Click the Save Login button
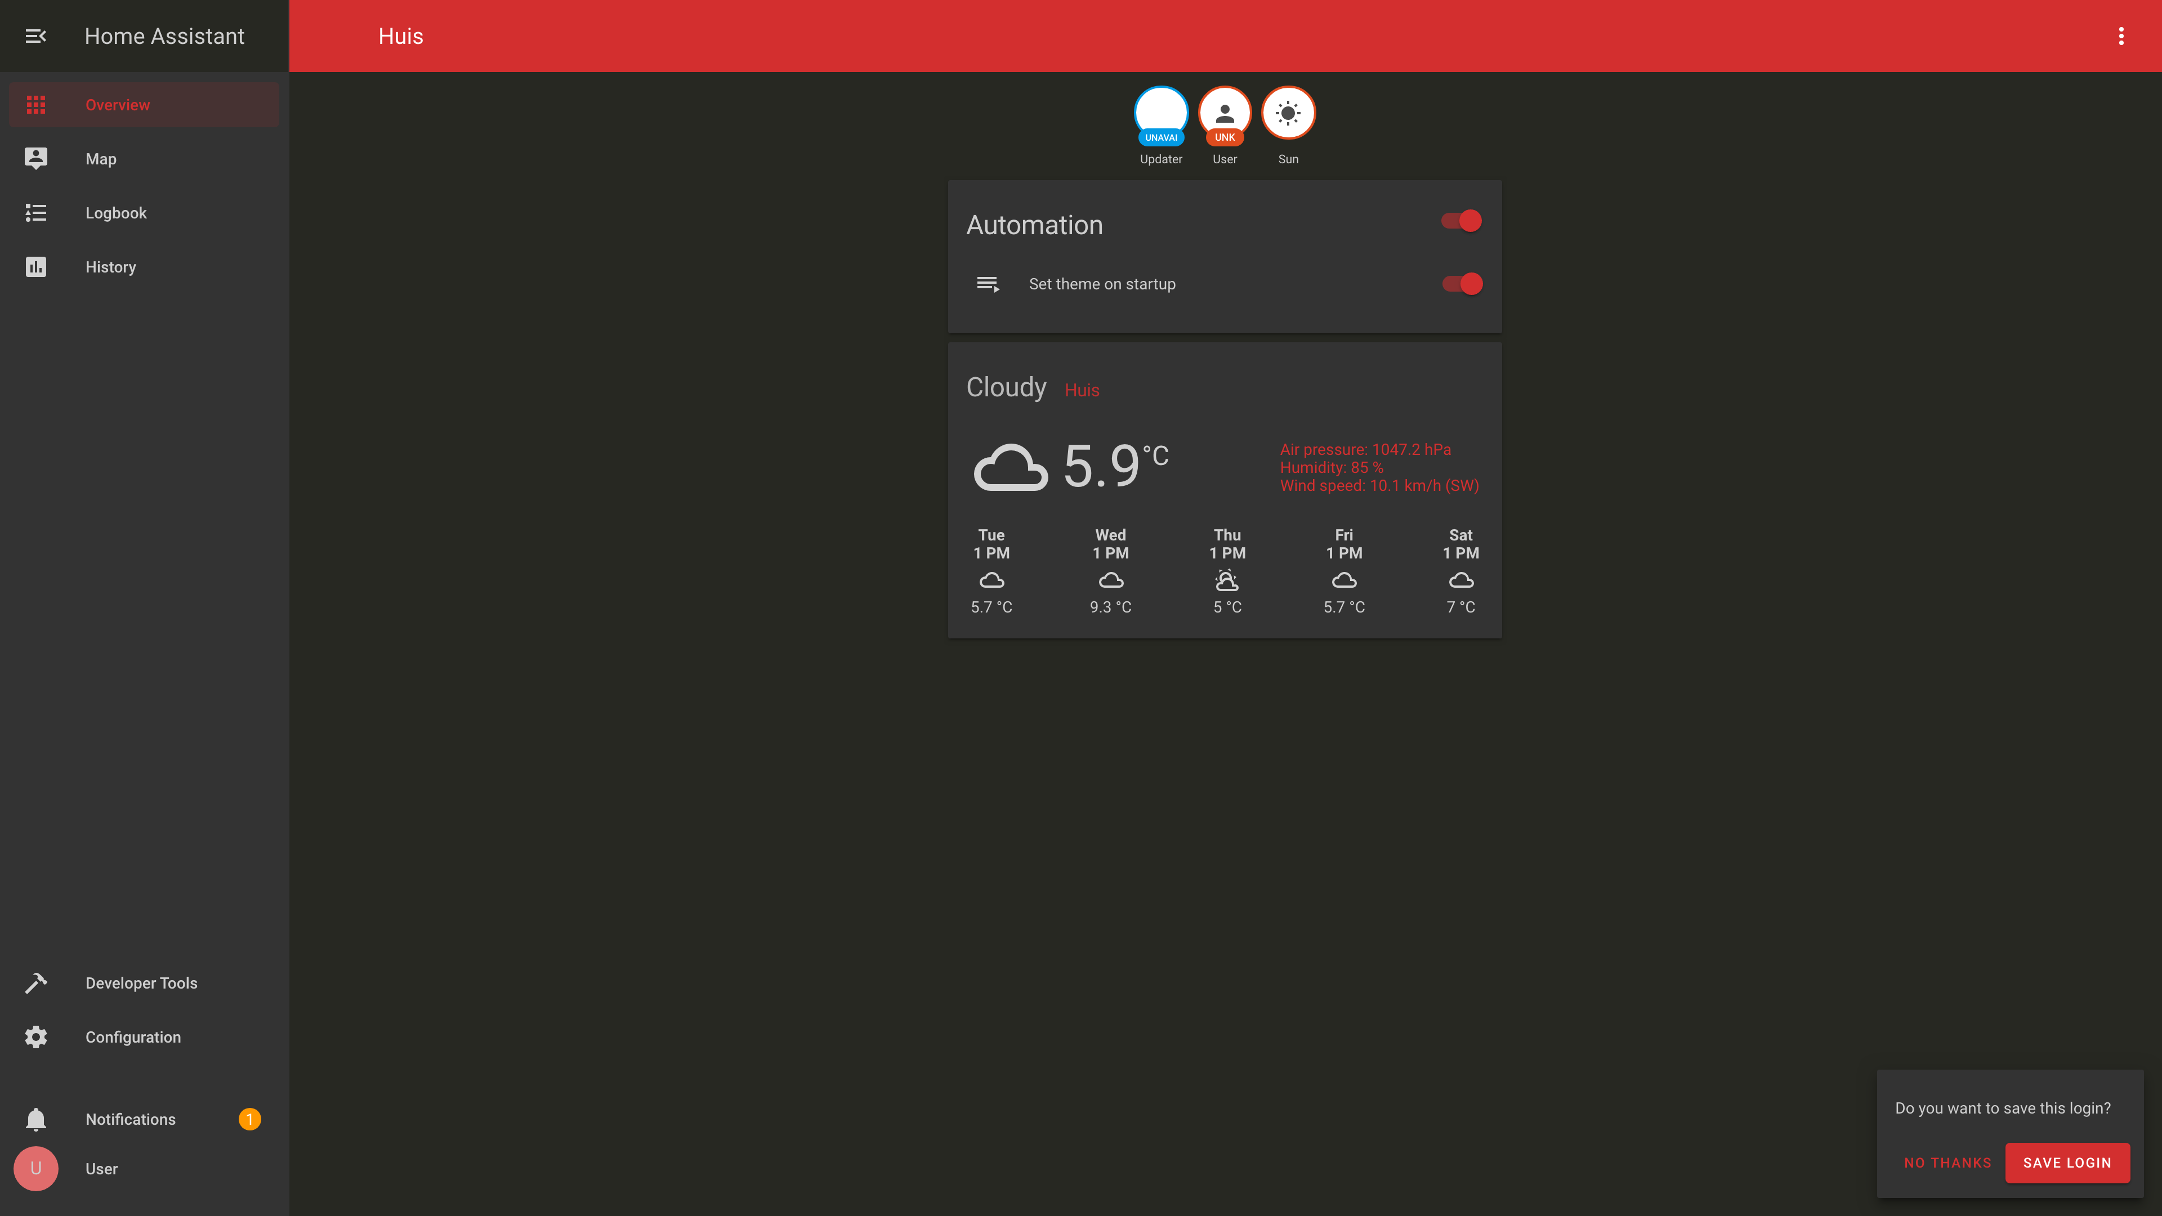Screen dimensions: 2162x1216 point(2067,1163)
